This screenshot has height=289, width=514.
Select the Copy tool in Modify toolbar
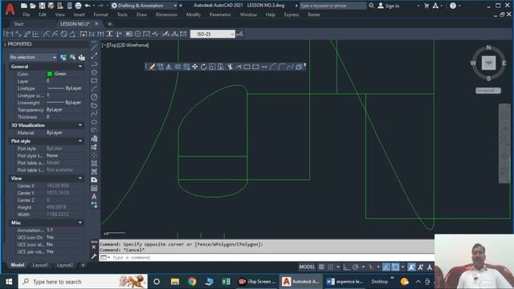(x=161, y=67)
